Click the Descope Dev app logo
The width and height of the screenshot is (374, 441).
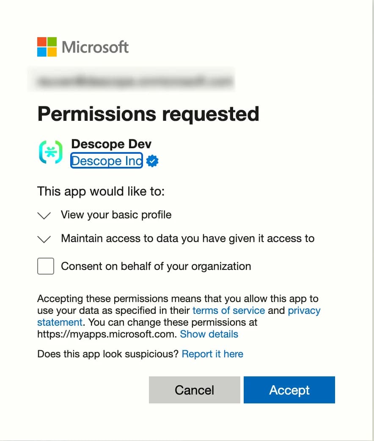(50, 153)
